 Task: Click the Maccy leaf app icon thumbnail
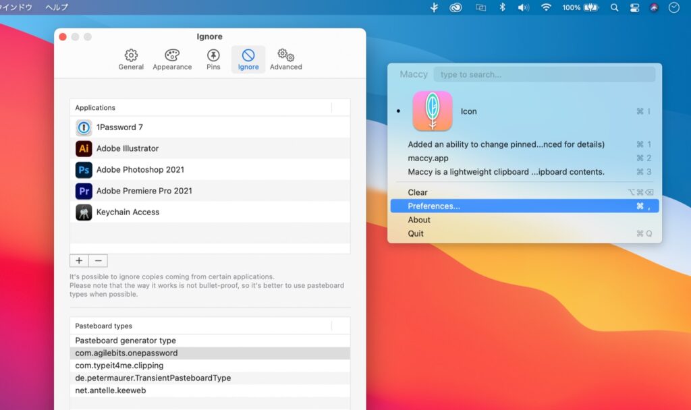point(432,111)
